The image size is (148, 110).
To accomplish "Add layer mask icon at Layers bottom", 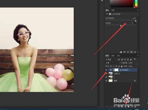I will [122, 106].
